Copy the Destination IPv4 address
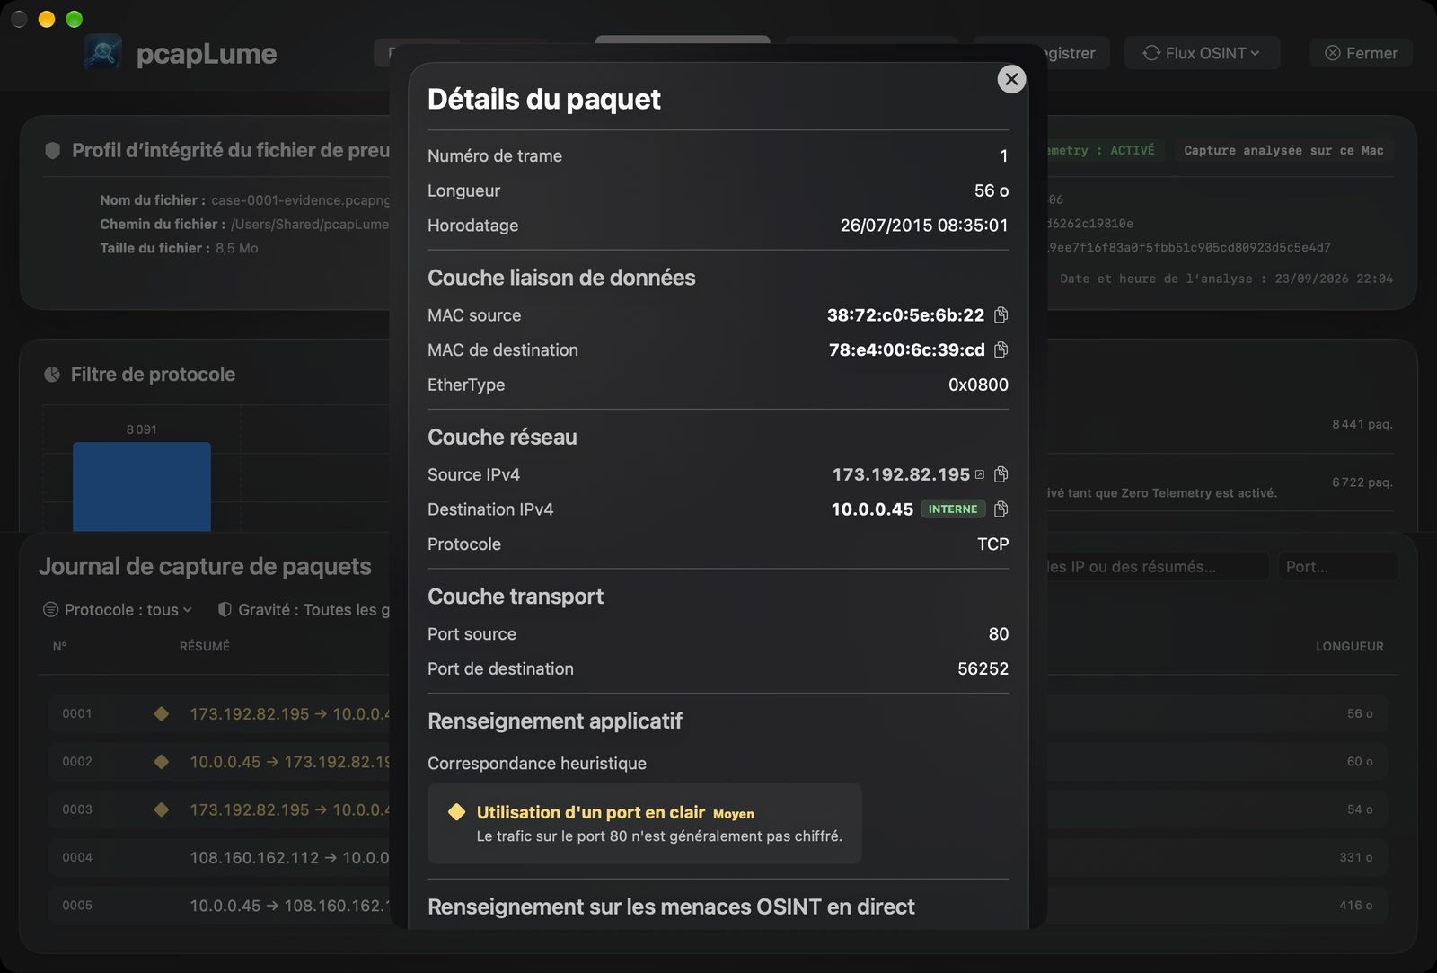Image resolution: width=1437 pixels, height=973 pixels. [1001, 509]
